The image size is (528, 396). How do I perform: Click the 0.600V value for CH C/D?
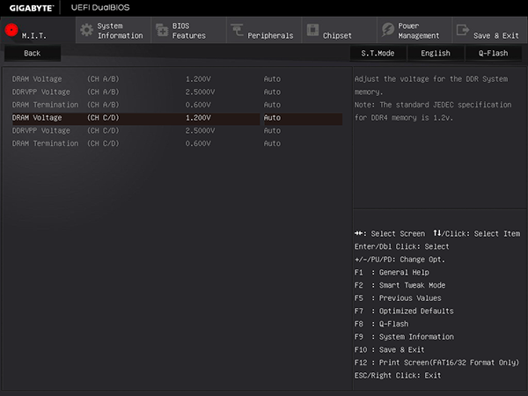pos(198,143)
